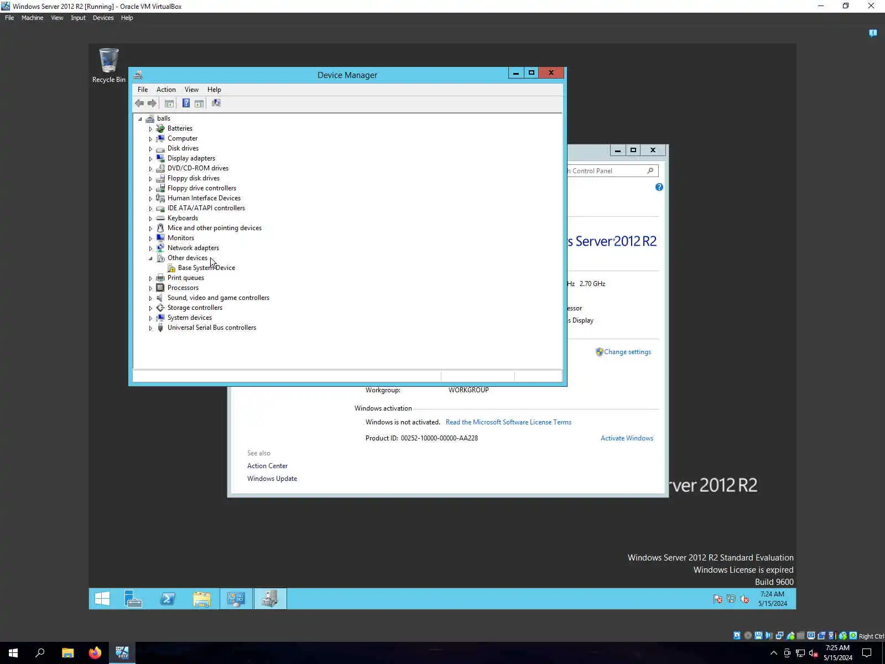Expand the Display adapters category
Screen dimensions: 885x664
pos(150,158)
